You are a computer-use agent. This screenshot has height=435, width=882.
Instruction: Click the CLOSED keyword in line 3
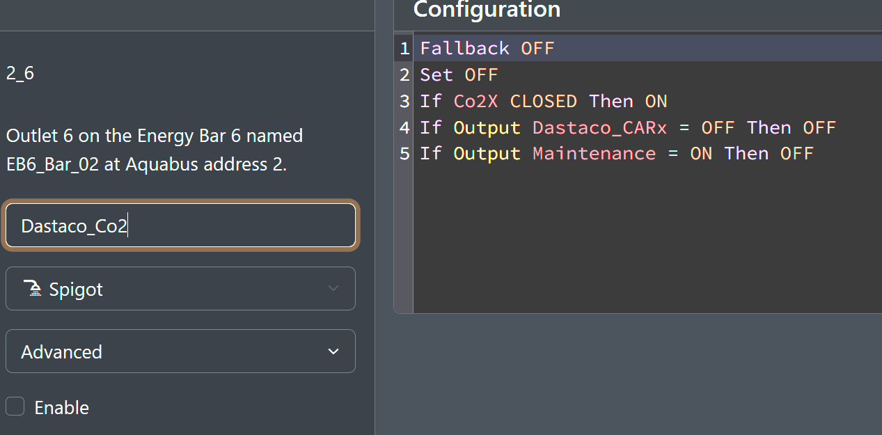tap(543, 102)
